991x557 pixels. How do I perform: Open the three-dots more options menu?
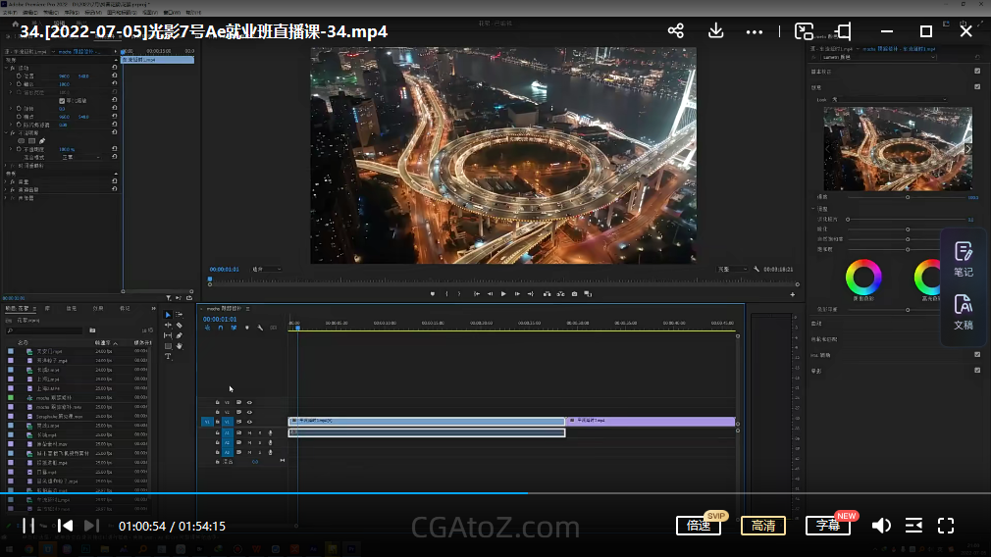click(x=754, y=31)
